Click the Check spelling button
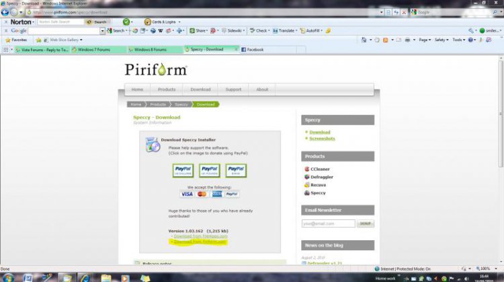Screen dimensions: 504x282 pos(259,30)
